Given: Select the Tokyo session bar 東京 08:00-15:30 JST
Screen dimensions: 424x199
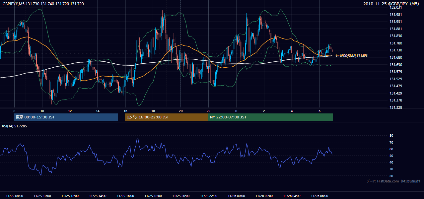Looking at the screenshot, I should click(x=66, y=117).
